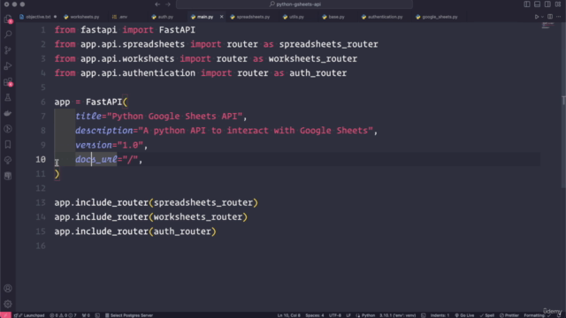Toggle Formatting in the status bar

click(x=537, y=315)
